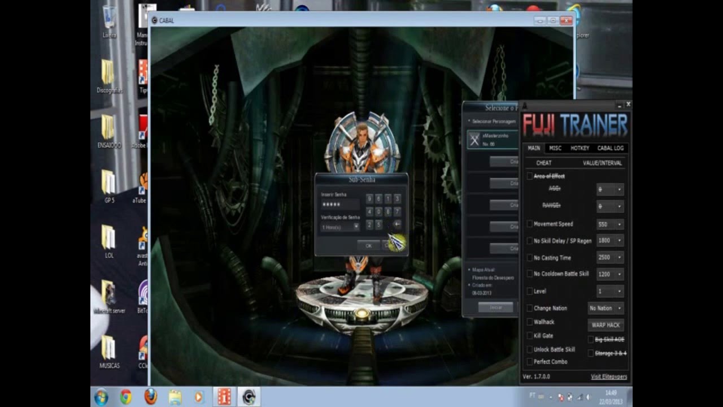The width and height of the screenshot is (723, 407).
Task: Switch to the CABAL game taskbar icon
Action: coord(249,397)
